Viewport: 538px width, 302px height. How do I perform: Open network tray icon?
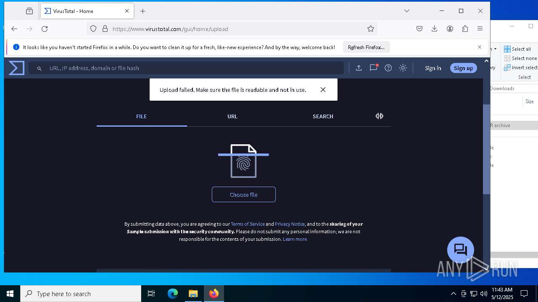(474, 294)
